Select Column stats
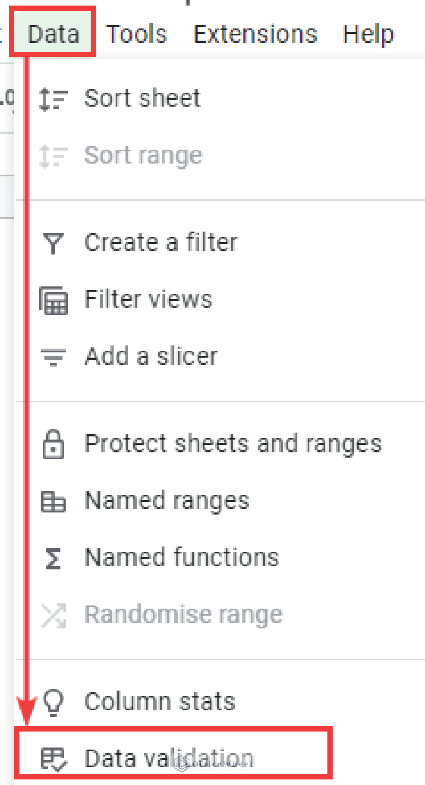 pyautogui.click(x=159, y=701)
